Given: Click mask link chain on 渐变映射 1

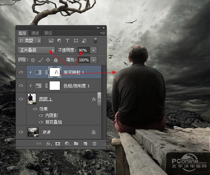Looking at the screenshot, I should [x=46, y=72].
